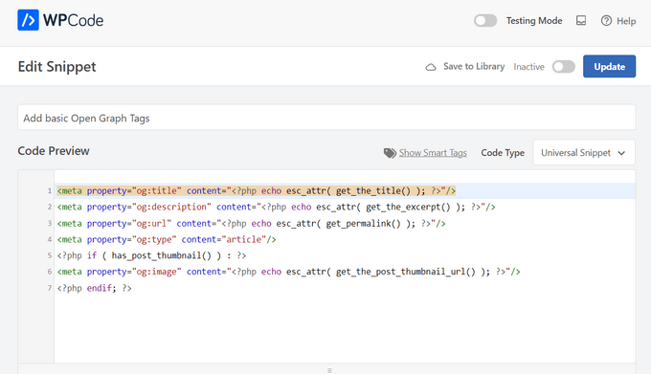Click code line 2 with og:description
Viewport: 651px width, 374px height.
[x=276, y=207]
